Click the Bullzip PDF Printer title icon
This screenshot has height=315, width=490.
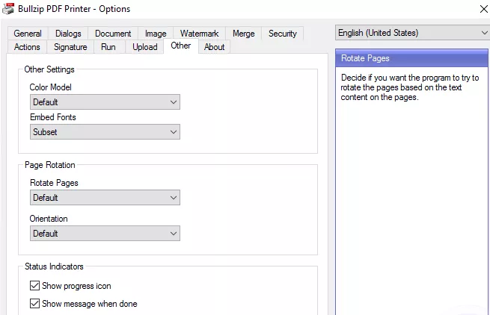8,8
